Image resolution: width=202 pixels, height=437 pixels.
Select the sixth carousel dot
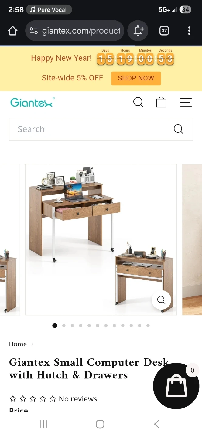pos(98,326)
